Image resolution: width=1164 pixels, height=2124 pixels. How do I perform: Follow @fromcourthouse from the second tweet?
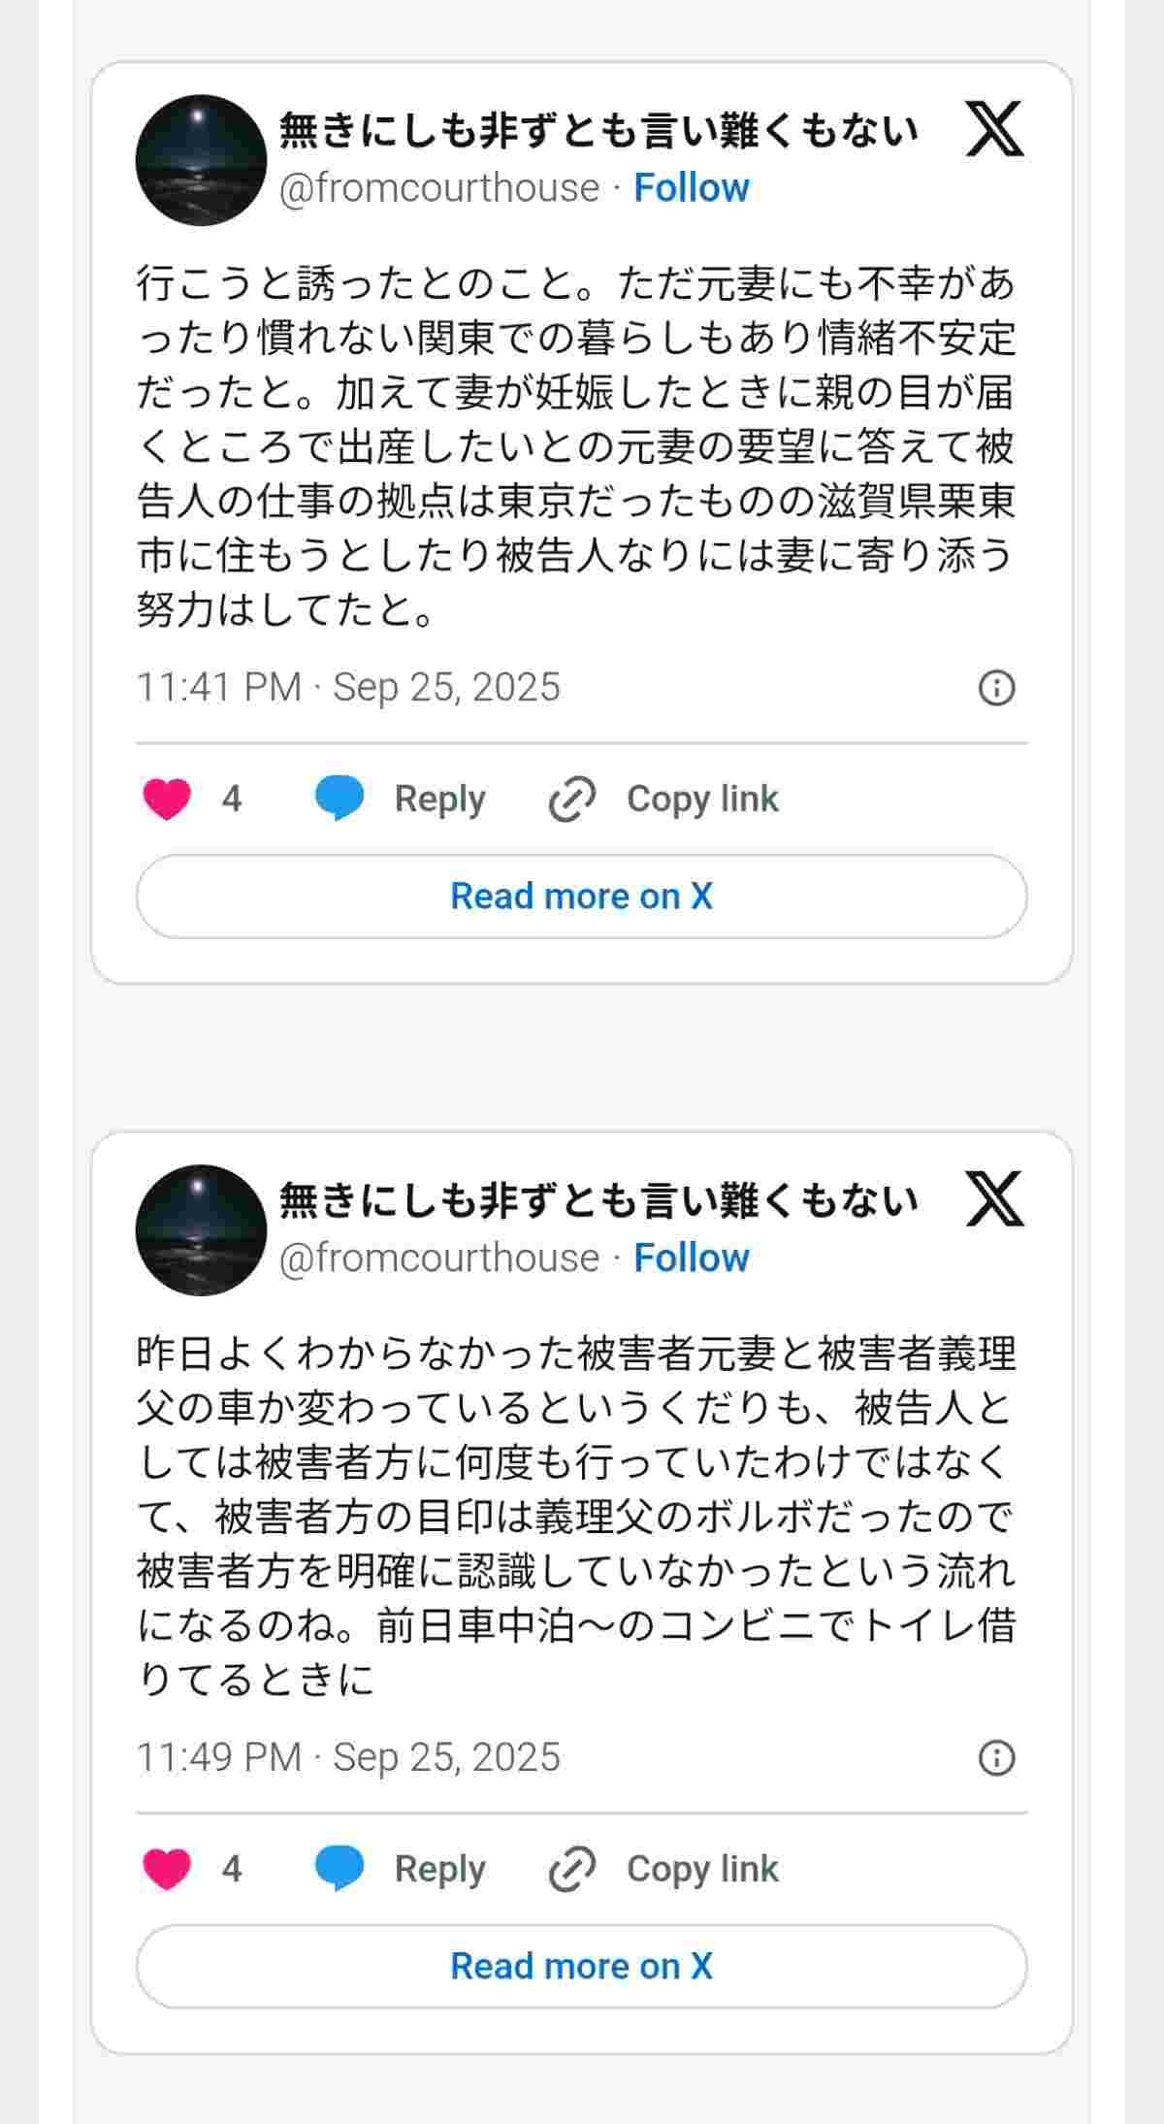[x=692, y=1258]
